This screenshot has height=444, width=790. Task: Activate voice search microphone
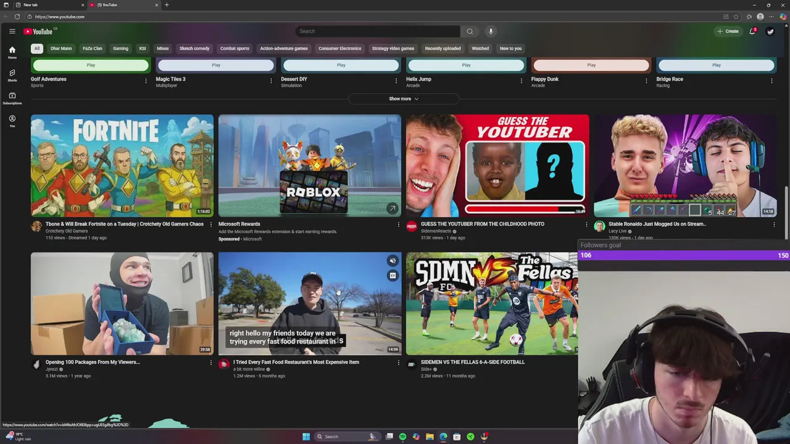[x=491, y=31]
